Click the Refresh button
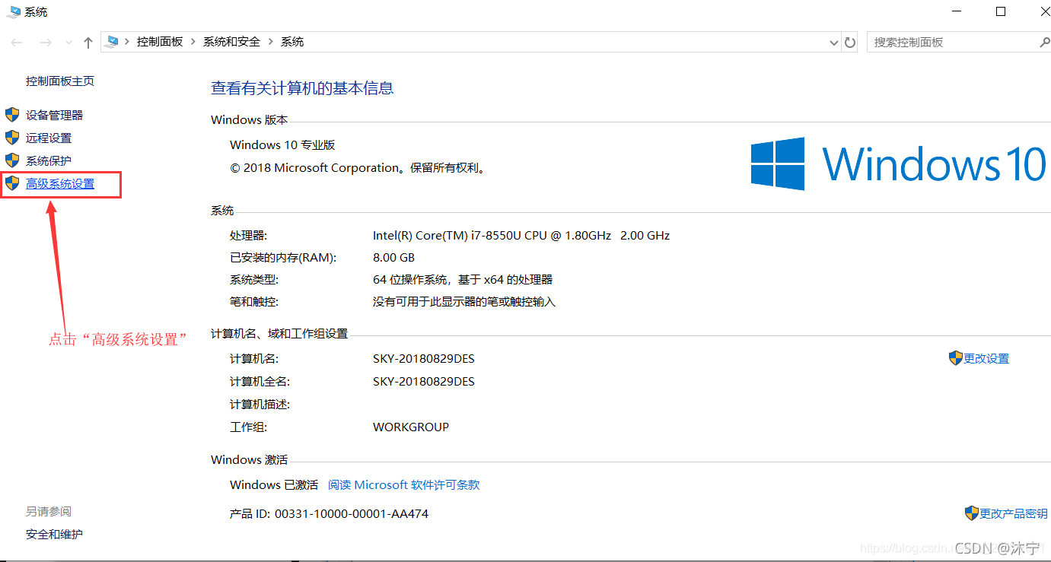Image resolution: width=1051 pixels, height=562 pixels. (x=850, y=43)
